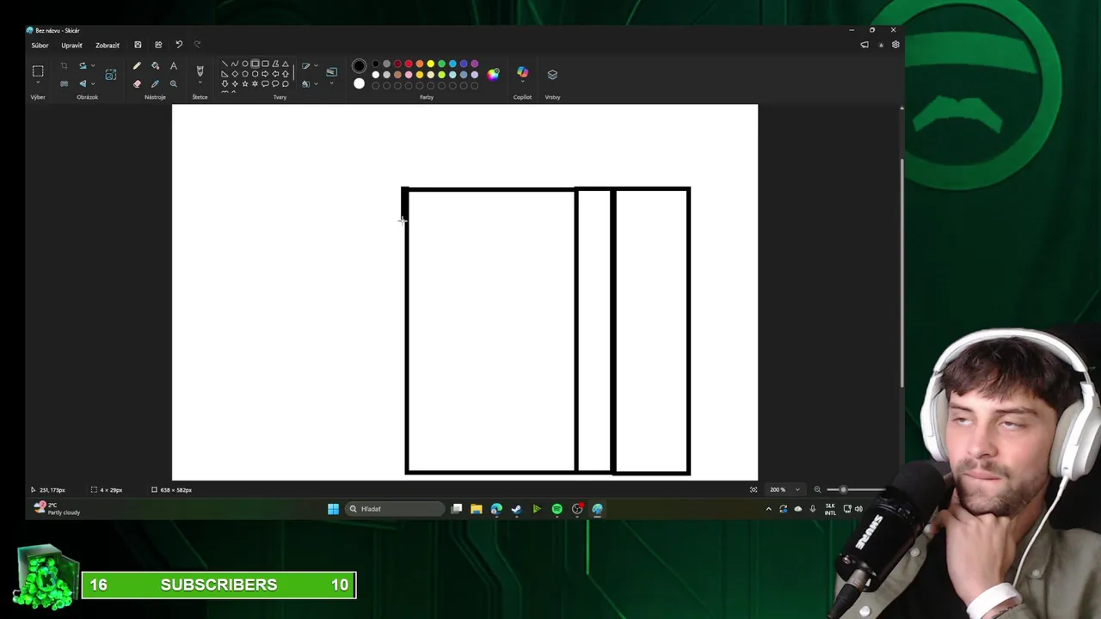Select the Curve shape

click(x=235, y=64)
